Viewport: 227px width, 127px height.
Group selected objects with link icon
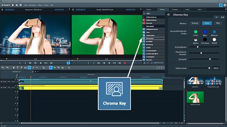33,67
